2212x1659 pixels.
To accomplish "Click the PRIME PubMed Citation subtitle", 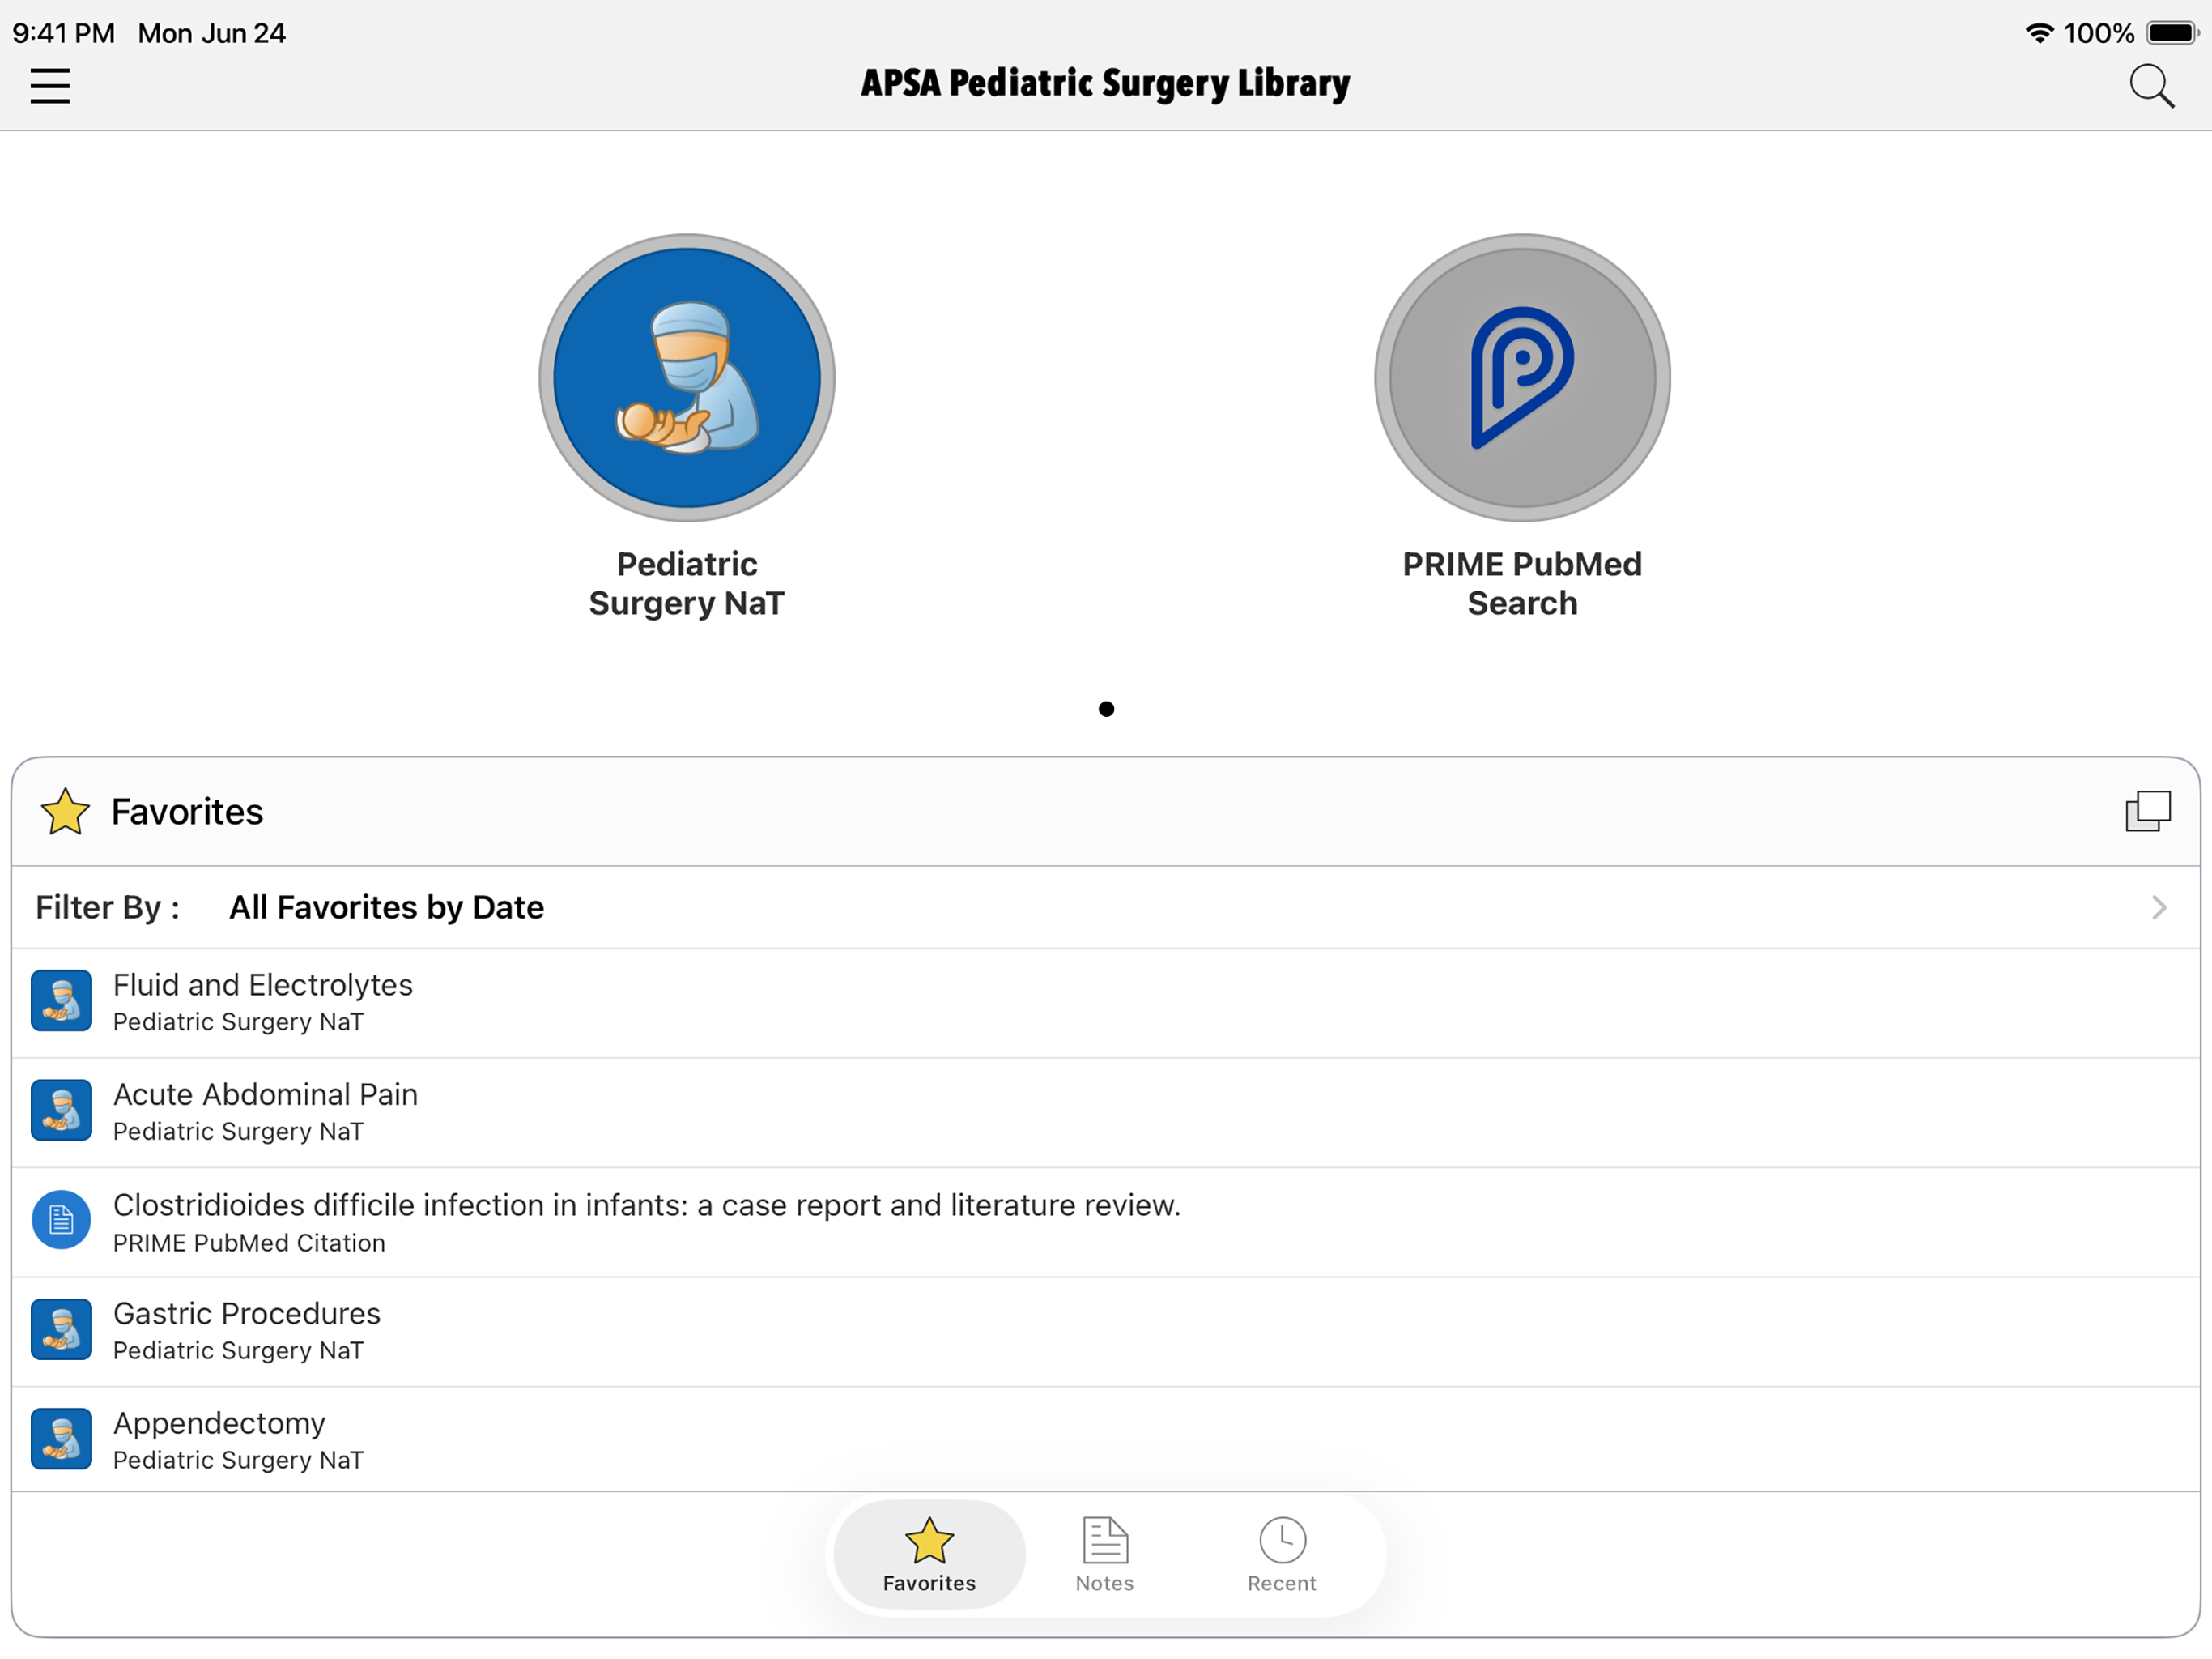I will (x=249, y=1243).
